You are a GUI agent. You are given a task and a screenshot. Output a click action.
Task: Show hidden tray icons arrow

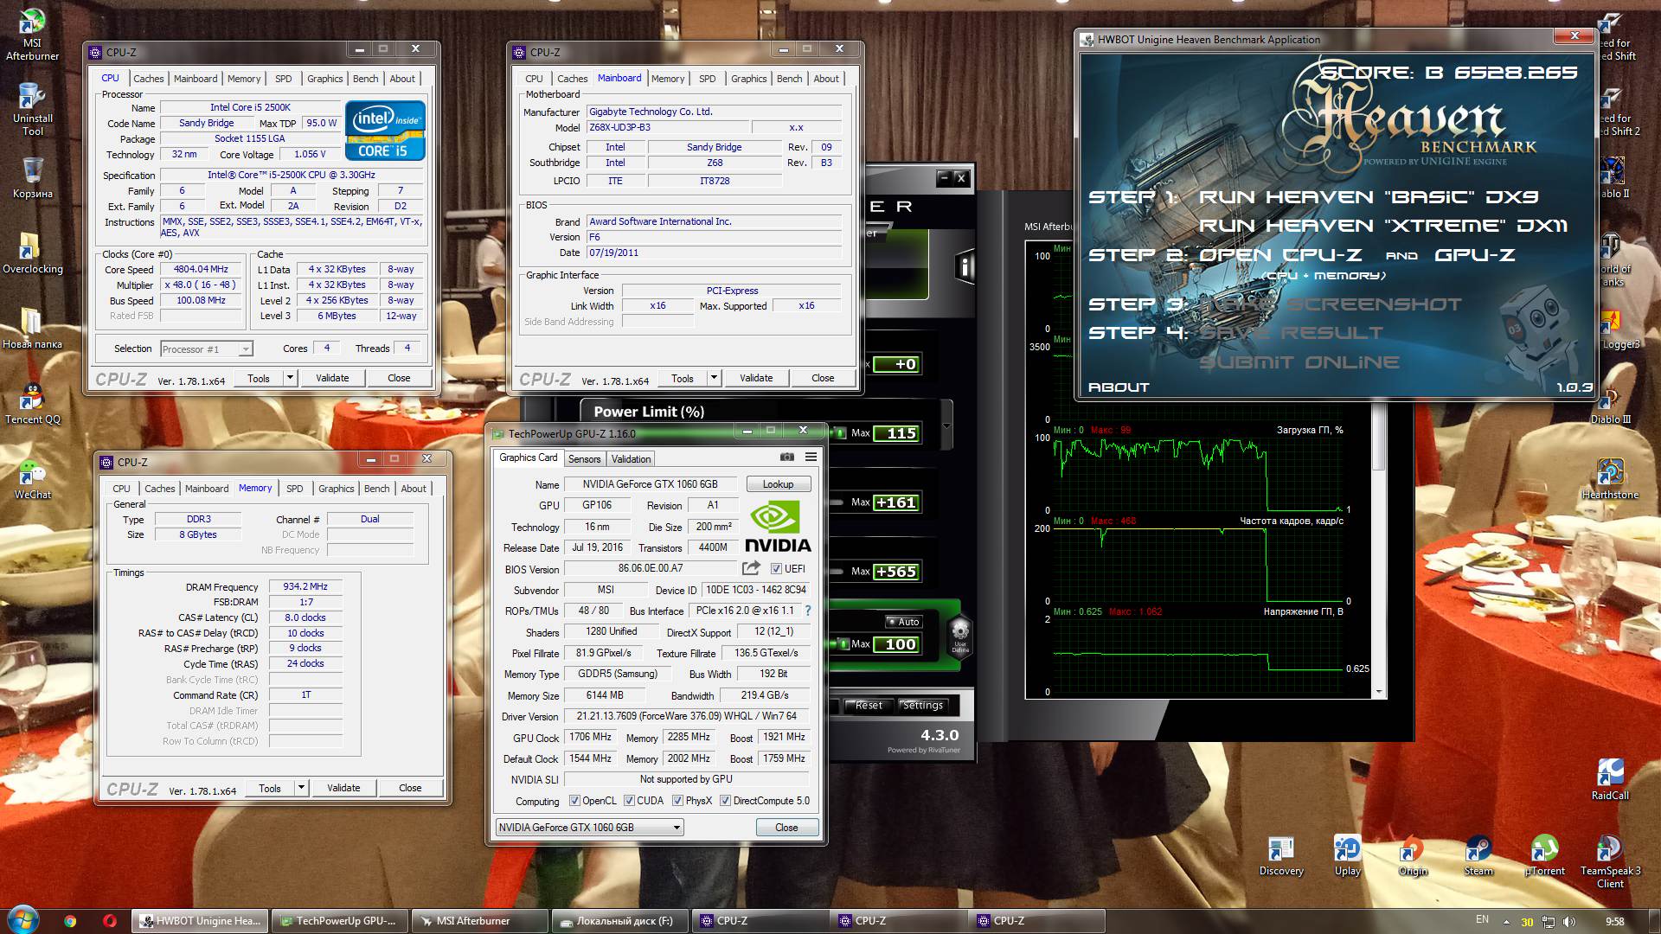point(1506,922)
